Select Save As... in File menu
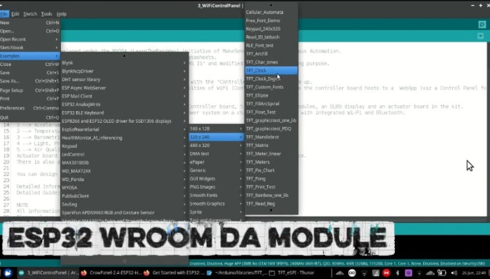 [30, 81]
